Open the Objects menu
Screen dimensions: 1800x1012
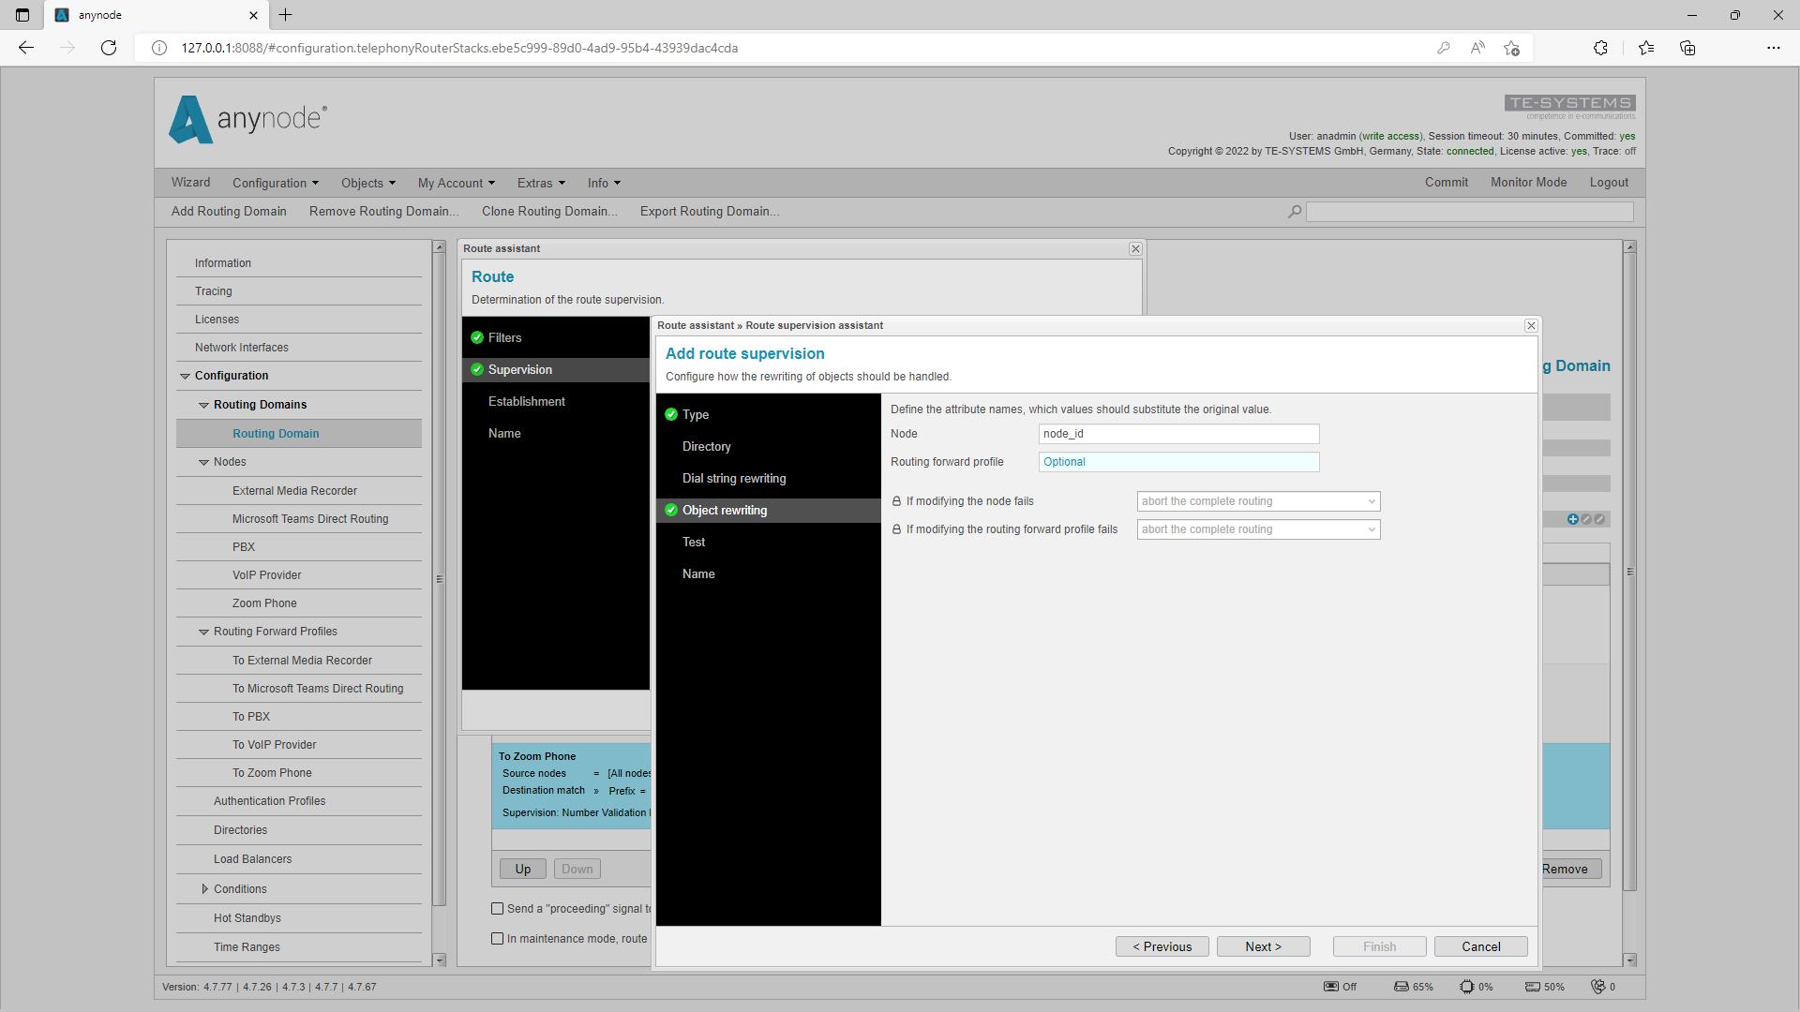click(368, 183)
